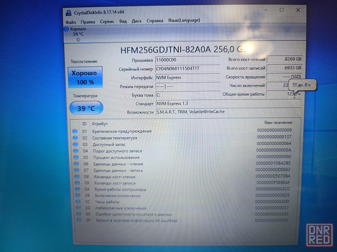The image size is (337, 252).
Task: Open the Диск menu
Action: click(136, 21)
